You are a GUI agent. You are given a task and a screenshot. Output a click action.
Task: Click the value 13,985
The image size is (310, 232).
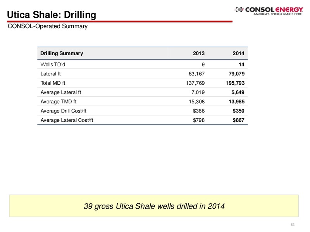click(x=237, y=102)
